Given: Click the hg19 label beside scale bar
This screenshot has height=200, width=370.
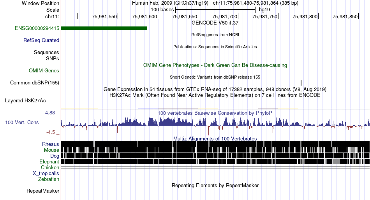Looking at the screenshot, I should [264, 10].
